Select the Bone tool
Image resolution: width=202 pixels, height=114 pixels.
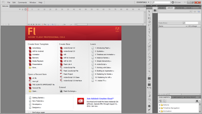click(149, 54)
